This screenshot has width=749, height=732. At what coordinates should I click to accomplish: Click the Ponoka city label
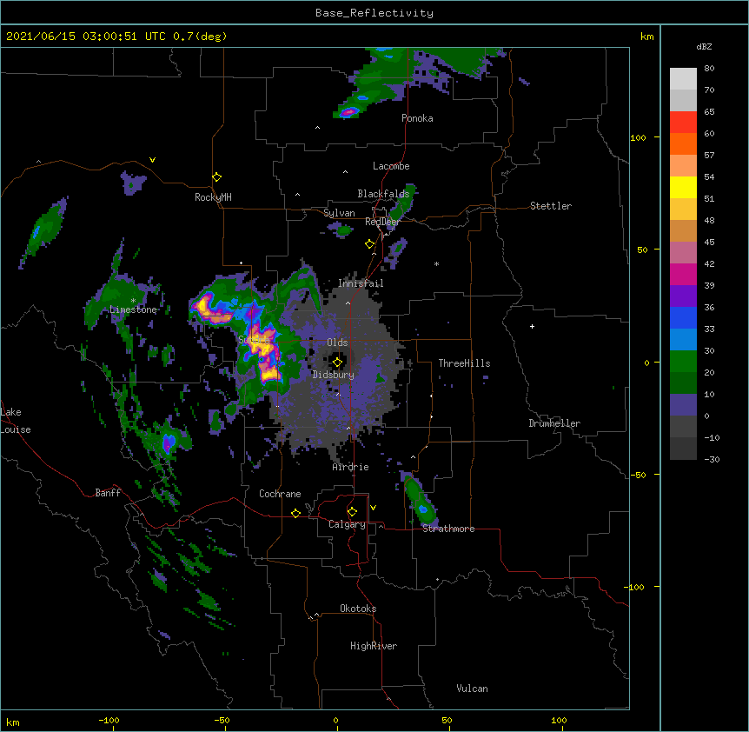pos(417,118)
